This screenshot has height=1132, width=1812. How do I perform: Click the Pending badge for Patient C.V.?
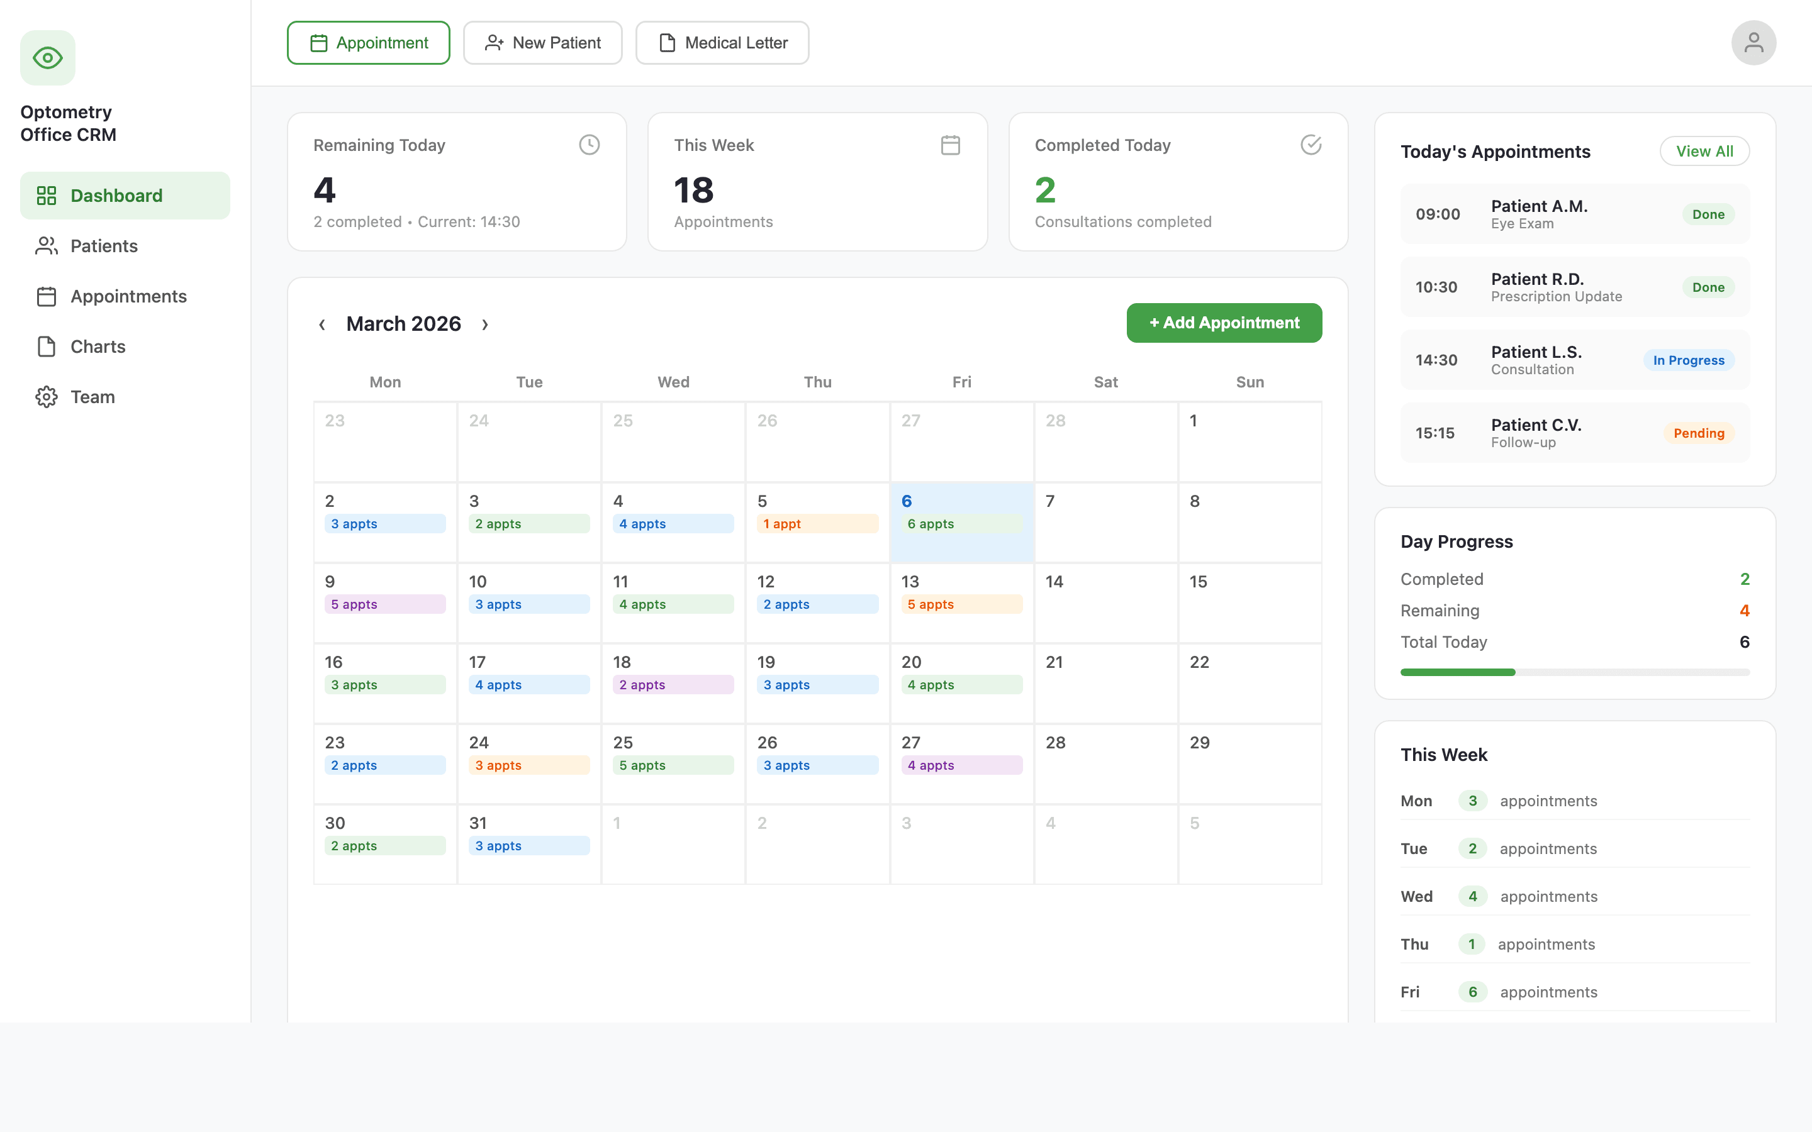click(x=1698, y=433)
